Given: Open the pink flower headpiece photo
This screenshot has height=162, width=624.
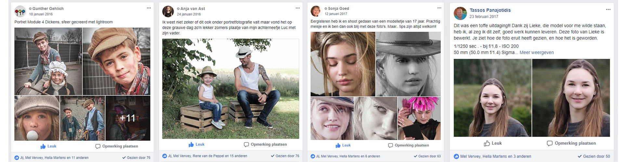Looking at the screenshot, I should tap(419, 118).
